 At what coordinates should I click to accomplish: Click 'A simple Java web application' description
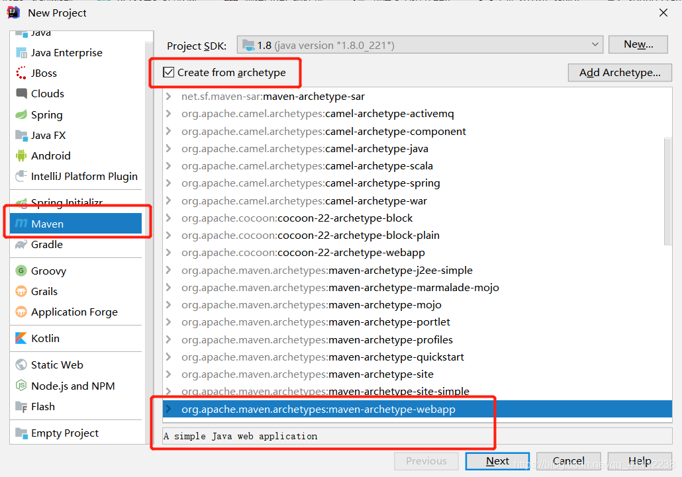click(240, 436)
